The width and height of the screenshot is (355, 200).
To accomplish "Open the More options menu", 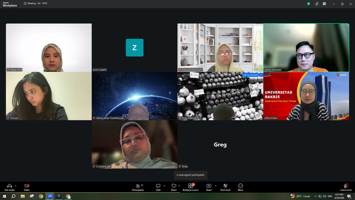I will point(240,187).
